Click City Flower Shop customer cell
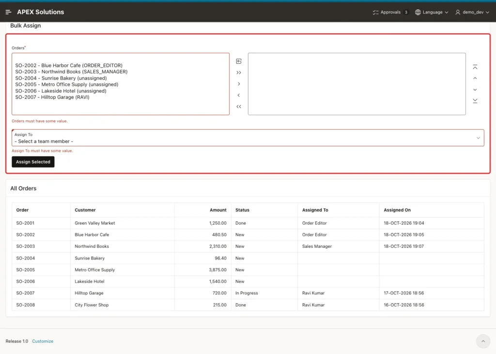 [x=92, y=305]
